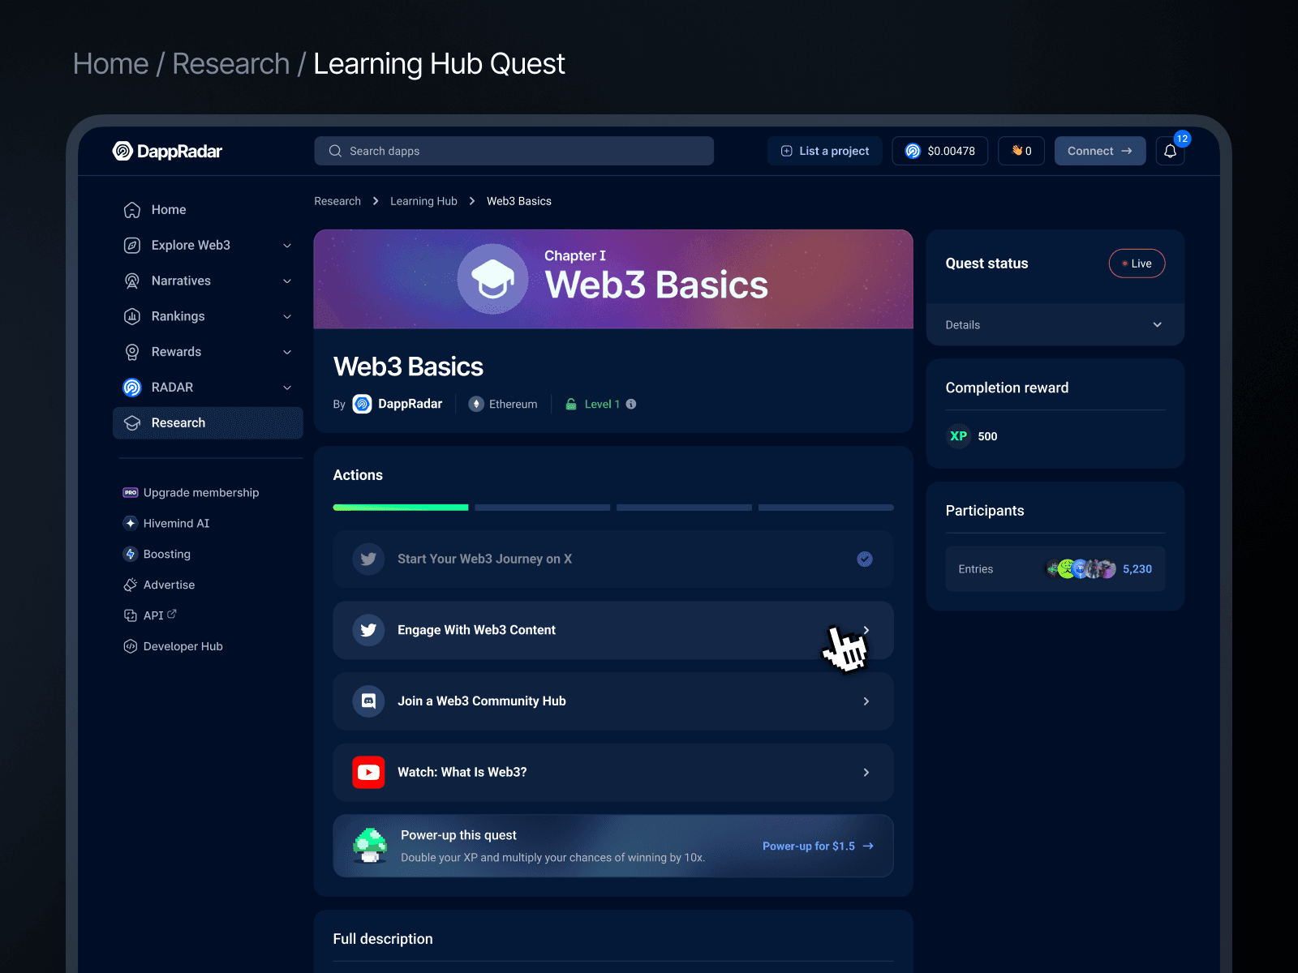1298x973 pixels.
Task: Click the Narratives sidebar icon
Action: (x=132, y=281)
